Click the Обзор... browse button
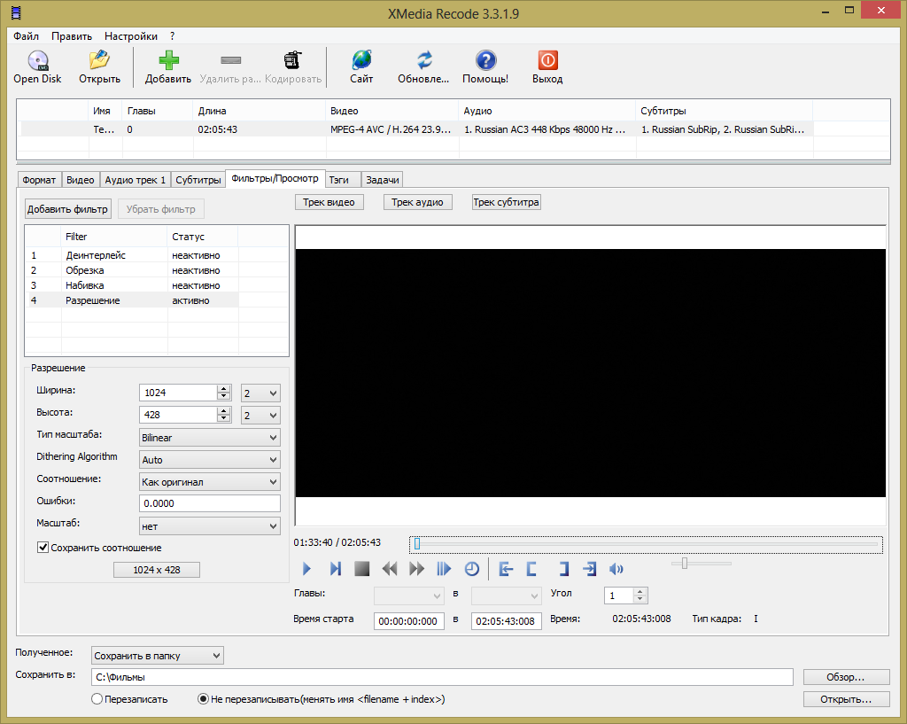Viewport: 907px width, 724px height. 846,677
